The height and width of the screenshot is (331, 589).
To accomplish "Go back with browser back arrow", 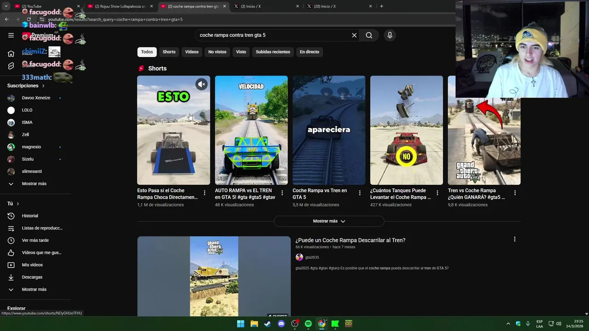I will [6, 19].
